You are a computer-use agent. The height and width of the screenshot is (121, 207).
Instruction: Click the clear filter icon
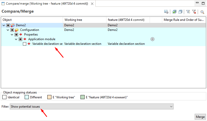pos(194,12)
